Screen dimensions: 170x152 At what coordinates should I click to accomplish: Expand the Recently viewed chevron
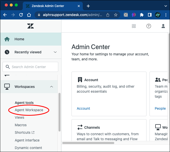click(55, 52)
